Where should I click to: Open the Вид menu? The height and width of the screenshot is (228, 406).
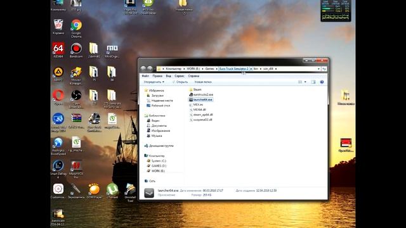pos(168,76)
